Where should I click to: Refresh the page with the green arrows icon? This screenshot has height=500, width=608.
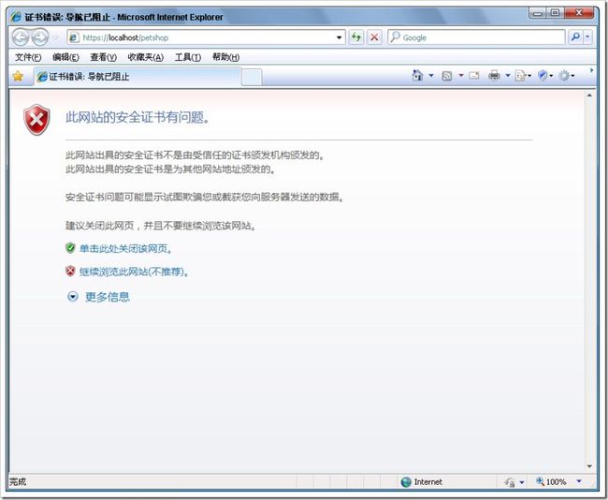click(x=356, y=37)
